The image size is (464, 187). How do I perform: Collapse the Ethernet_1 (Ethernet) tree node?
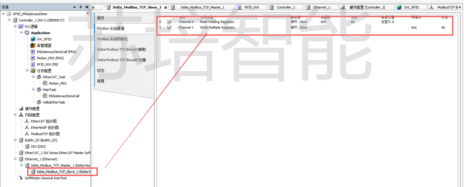(16, 159)
